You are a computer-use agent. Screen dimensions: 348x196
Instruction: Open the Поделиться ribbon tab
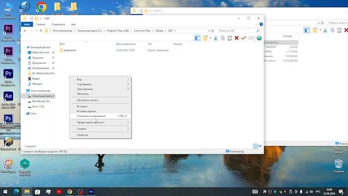(58, 24)
